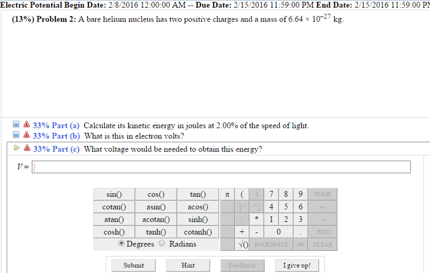
Task: Insert the sin() function
Action: coord(114,194)
